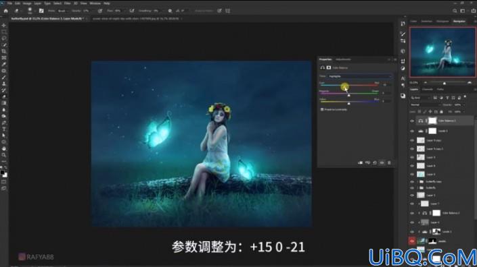
Task: Tick the Preserve Luminosity checkbox
Action: click(x=322, y=109)
